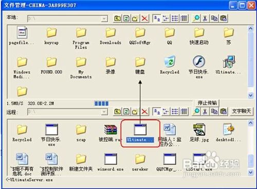Switch remote pane to details view
The height and width of the screenshot is (189, 257).
click(184, 111)
